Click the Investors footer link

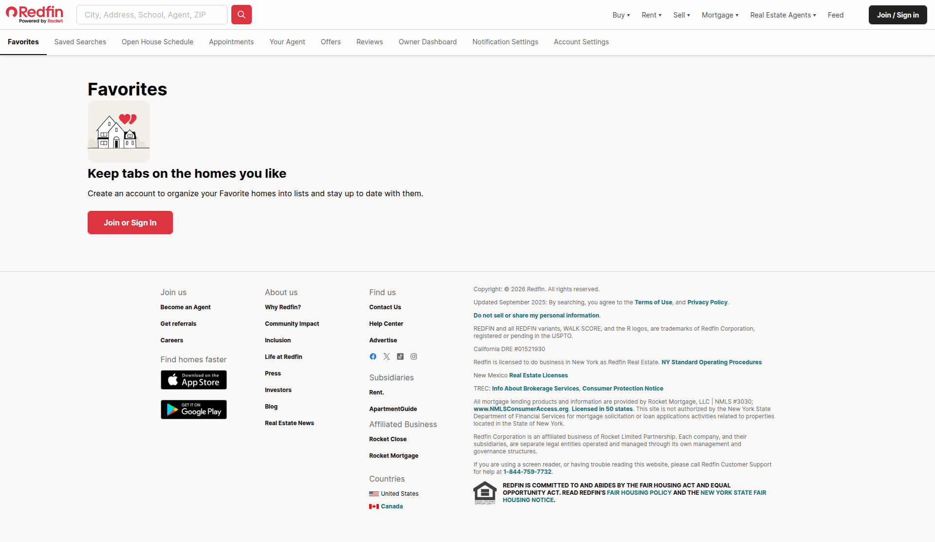tap(278, 390)
